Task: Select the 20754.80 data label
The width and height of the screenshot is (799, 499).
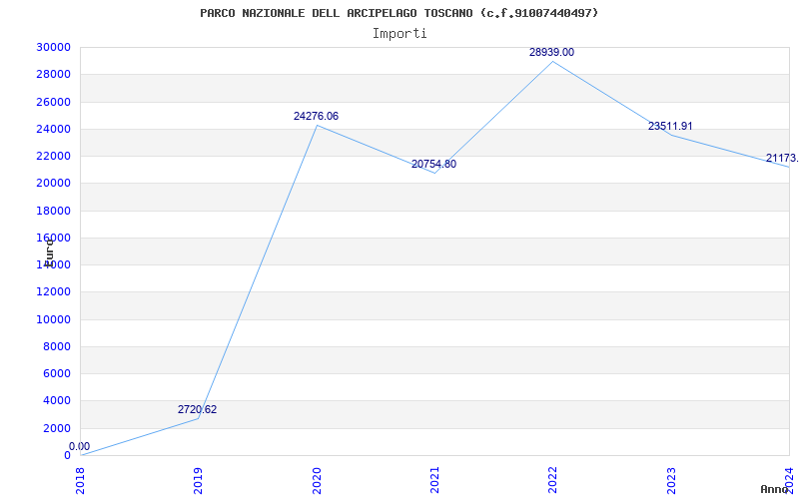Action: (x=433, y=164)
